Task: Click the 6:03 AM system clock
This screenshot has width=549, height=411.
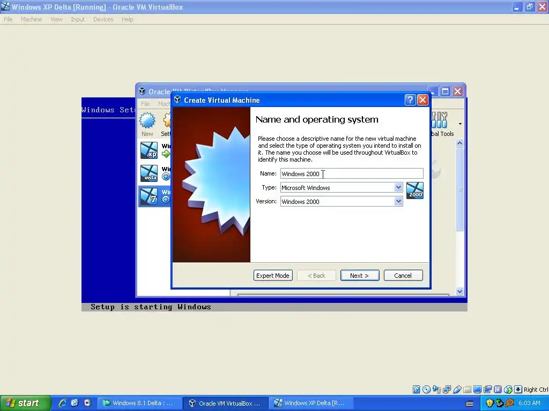Action: tap(529, 403)
